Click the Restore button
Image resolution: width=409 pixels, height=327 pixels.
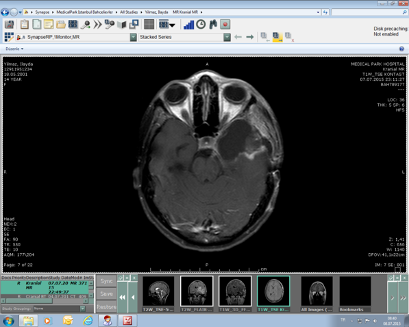click(106, 306)
